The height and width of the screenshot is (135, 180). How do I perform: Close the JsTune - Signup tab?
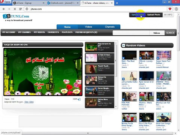pyautogui.click(x=43, y=3)
